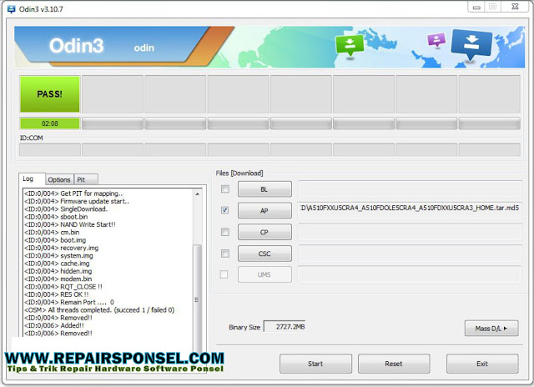This screenshot has width=534, height=387.
Task: Uncheck the AP file checkbox
Action: point(225,210)
